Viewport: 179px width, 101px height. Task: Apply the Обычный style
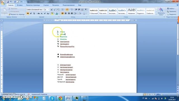click(x=94, y=12)
